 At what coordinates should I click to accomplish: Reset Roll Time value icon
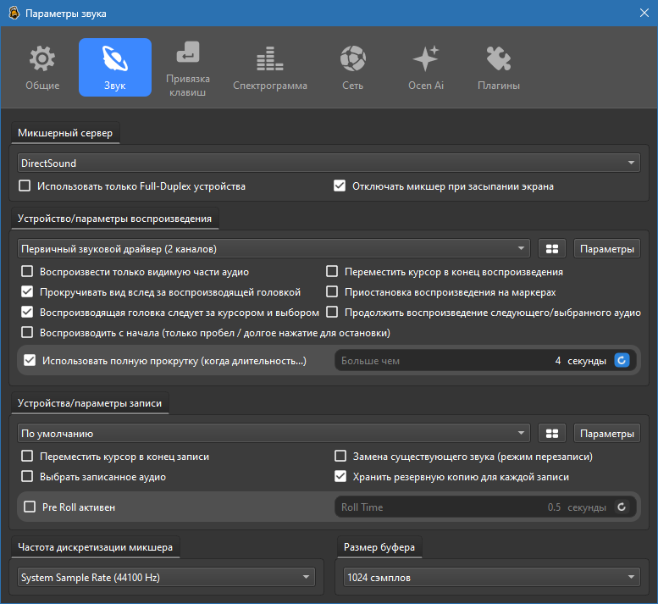click(x=622, y=507)
